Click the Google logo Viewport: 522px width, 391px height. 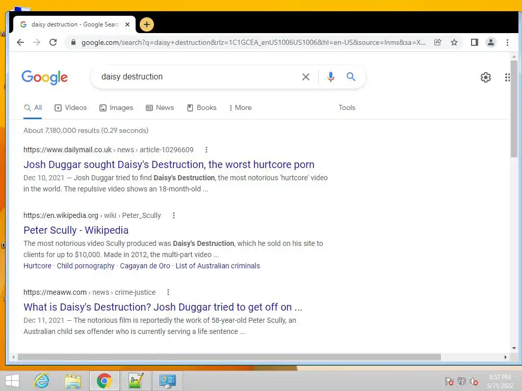pos(45,77)
